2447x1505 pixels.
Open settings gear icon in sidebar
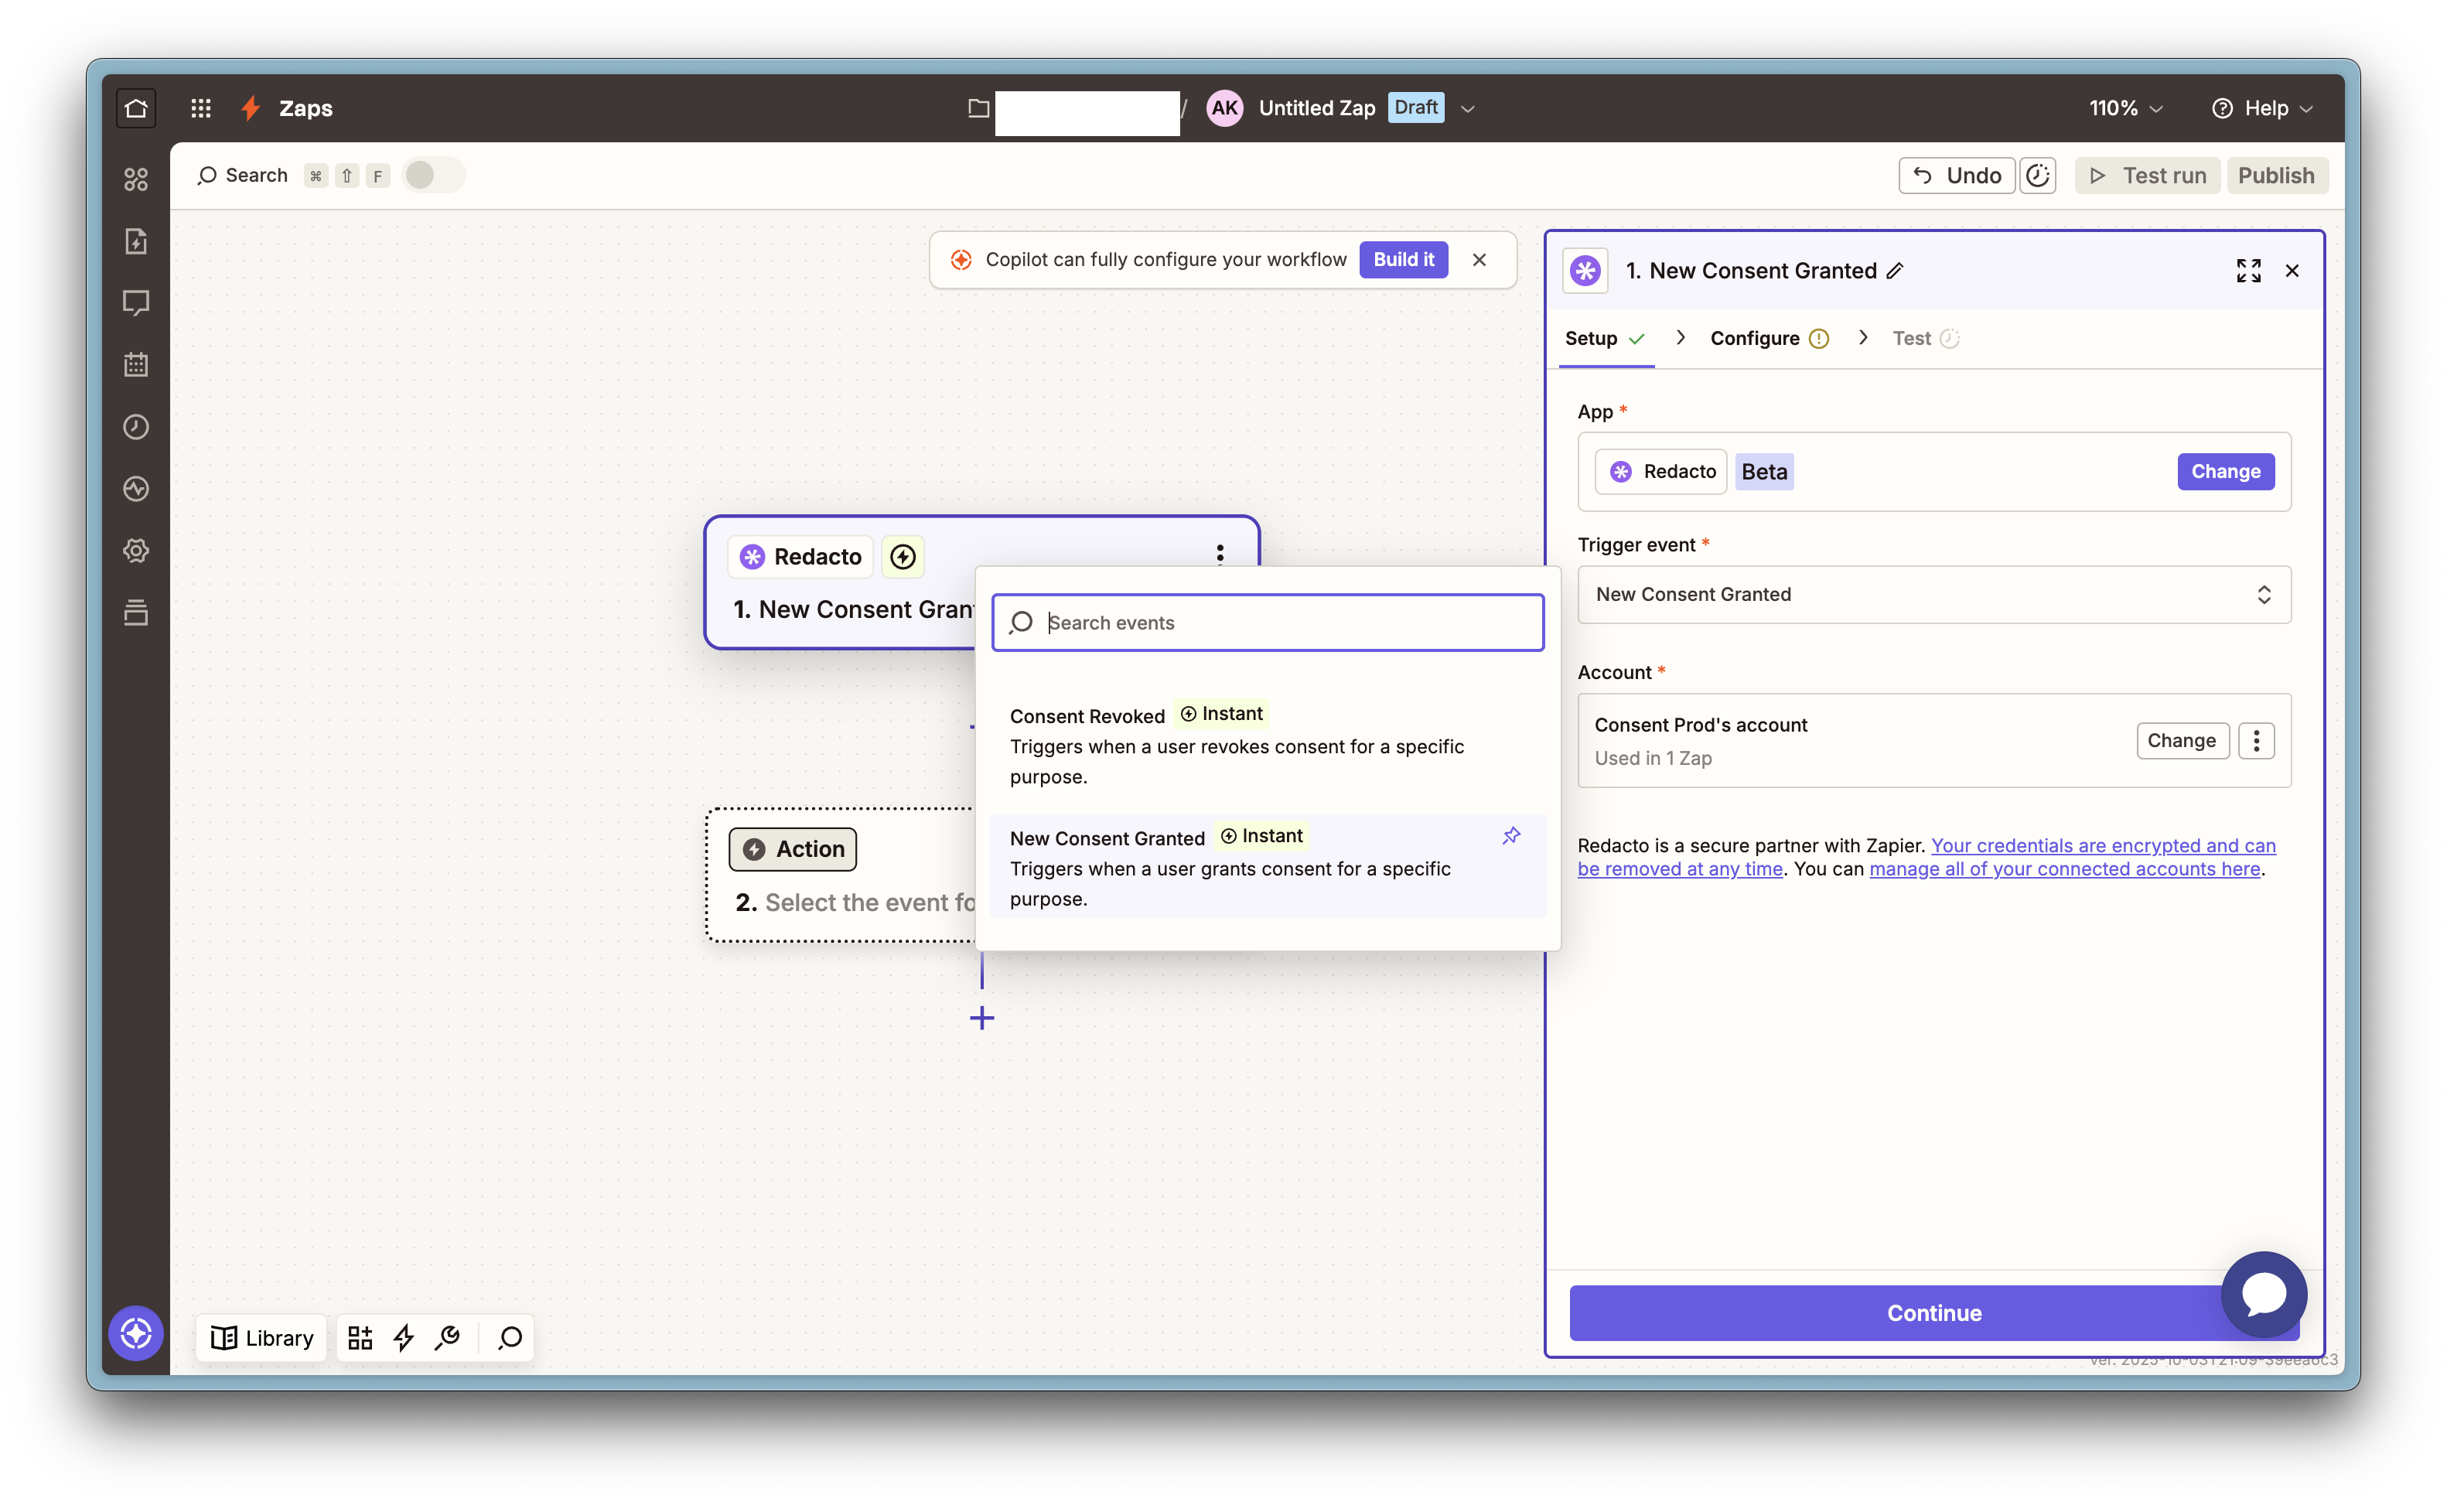(x=136, y=551)
